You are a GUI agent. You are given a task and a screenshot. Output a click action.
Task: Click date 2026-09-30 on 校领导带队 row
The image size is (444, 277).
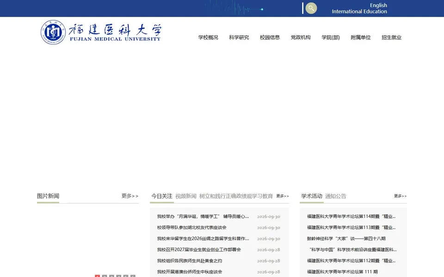coord(268,228)
